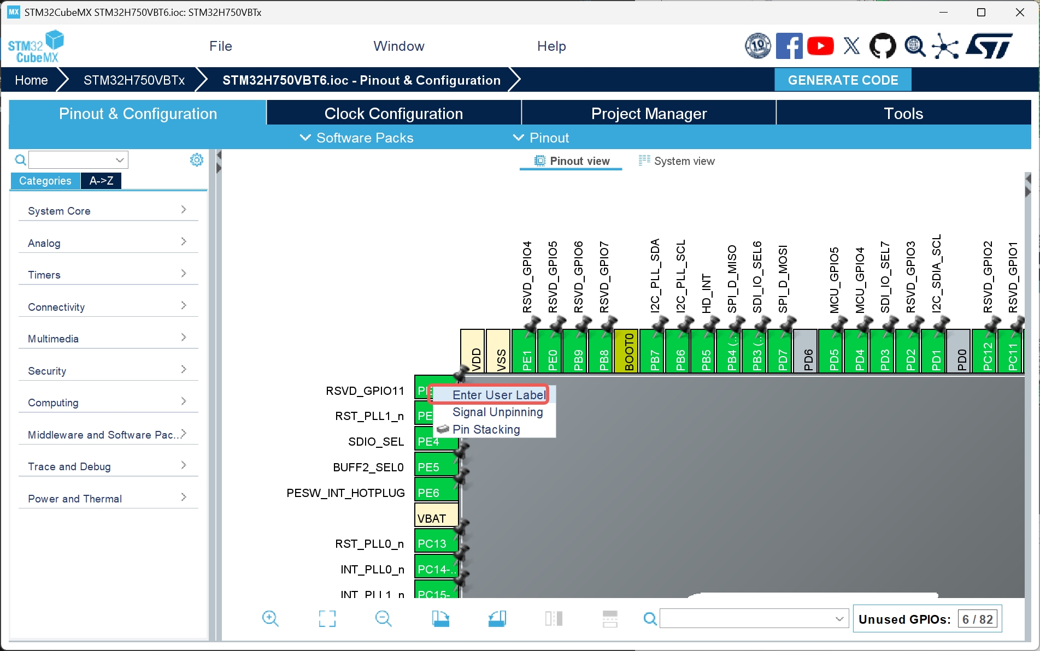Open ST community globe search icon
This screenshot has height=651, width=1040.
pyautogui.click(x=914, y=46)
